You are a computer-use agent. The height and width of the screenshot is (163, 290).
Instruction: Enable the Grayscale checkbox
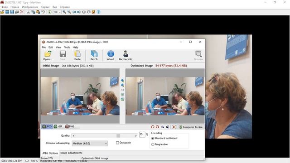pos(117,143)
